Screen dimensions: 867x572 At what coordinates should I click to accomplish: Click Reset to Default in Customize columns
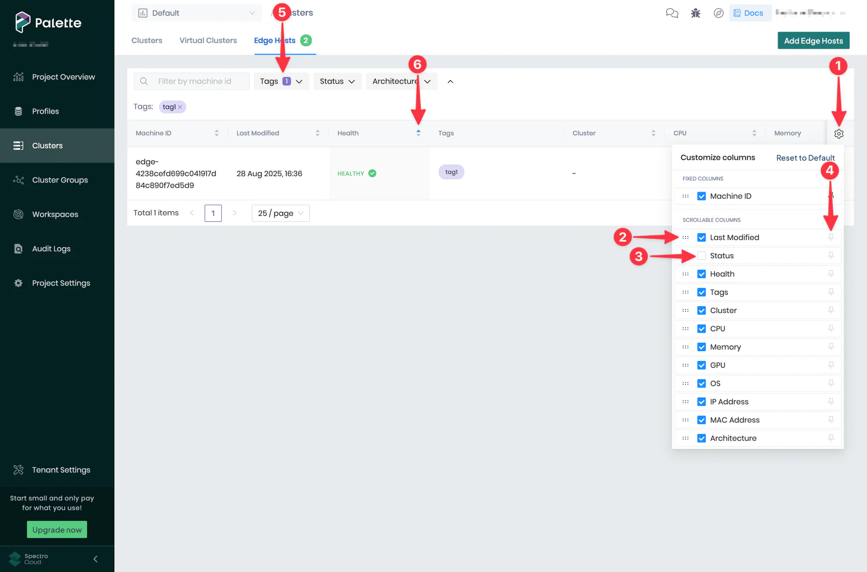[x=805, y=157]
